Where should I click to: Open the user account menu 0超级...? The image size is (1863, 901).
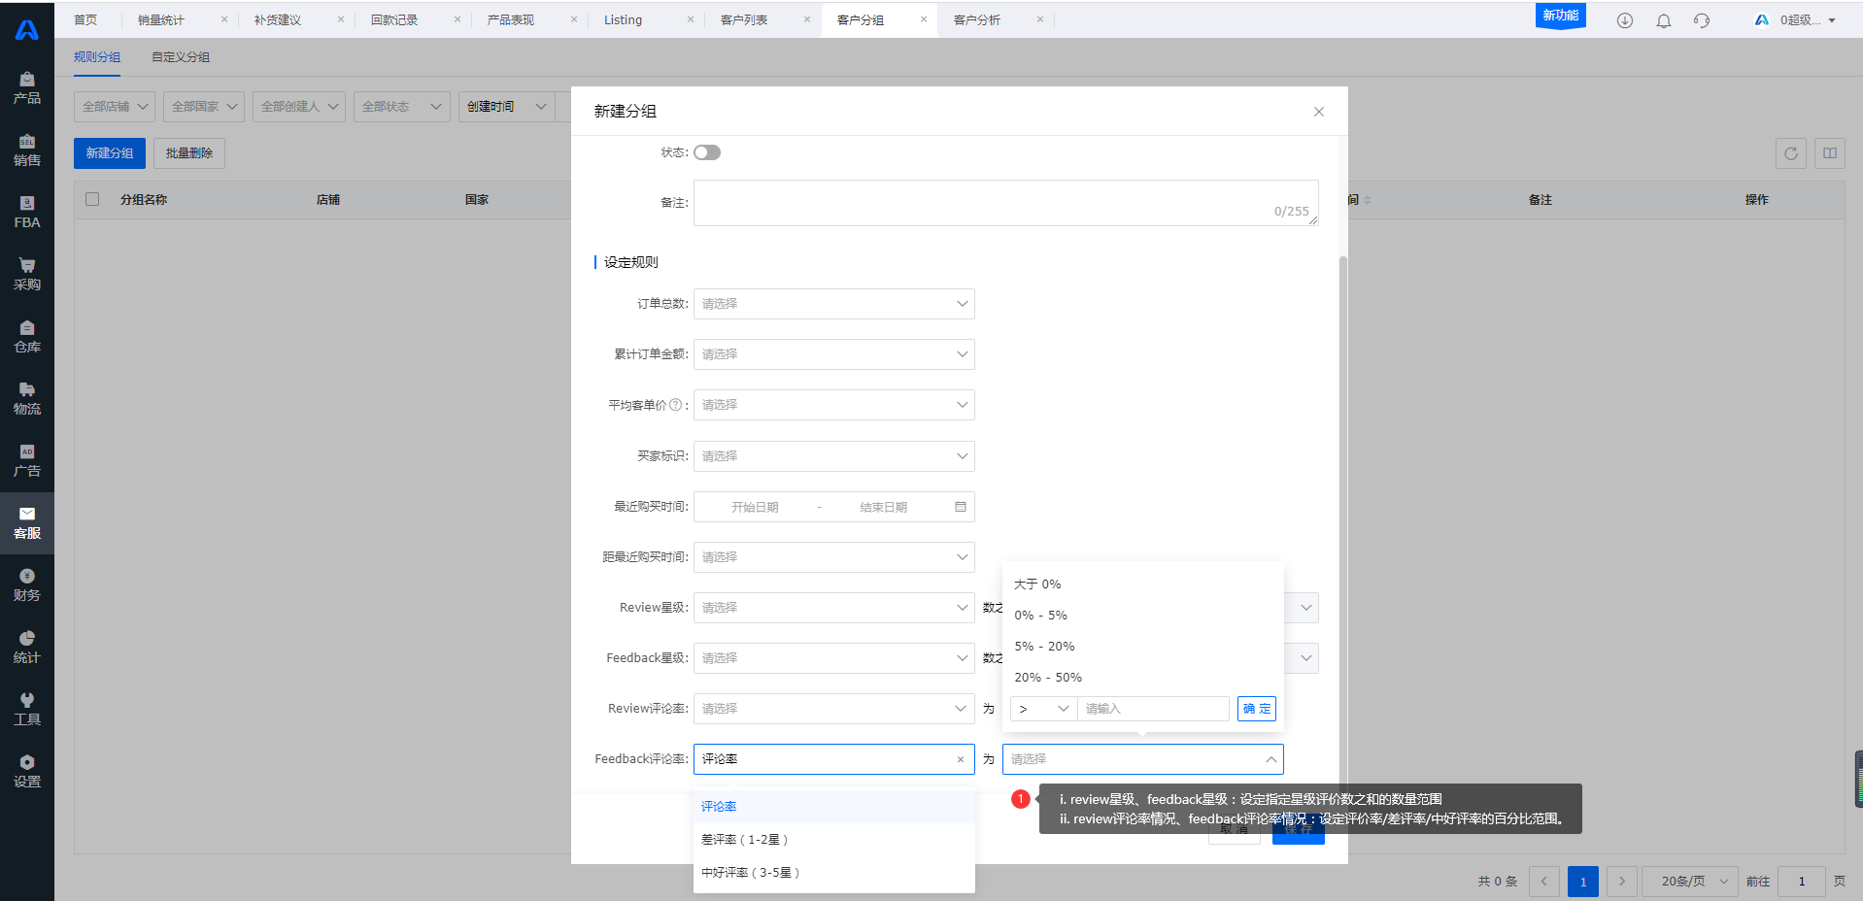pyautogui.click(x=1795, y=20)
